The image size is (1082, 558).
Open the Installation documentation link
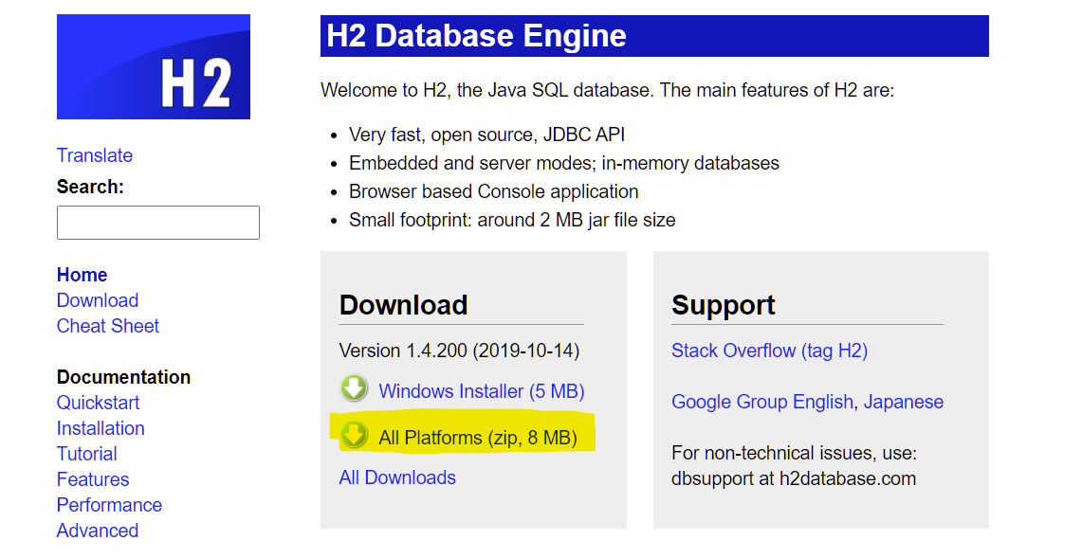(101, 428)
